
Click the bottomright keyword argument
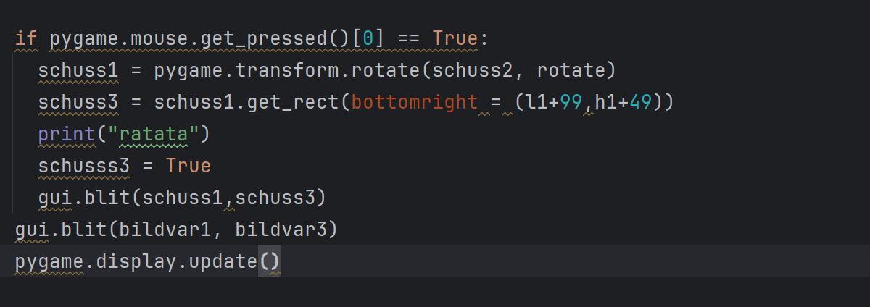[x=415, y=102]
